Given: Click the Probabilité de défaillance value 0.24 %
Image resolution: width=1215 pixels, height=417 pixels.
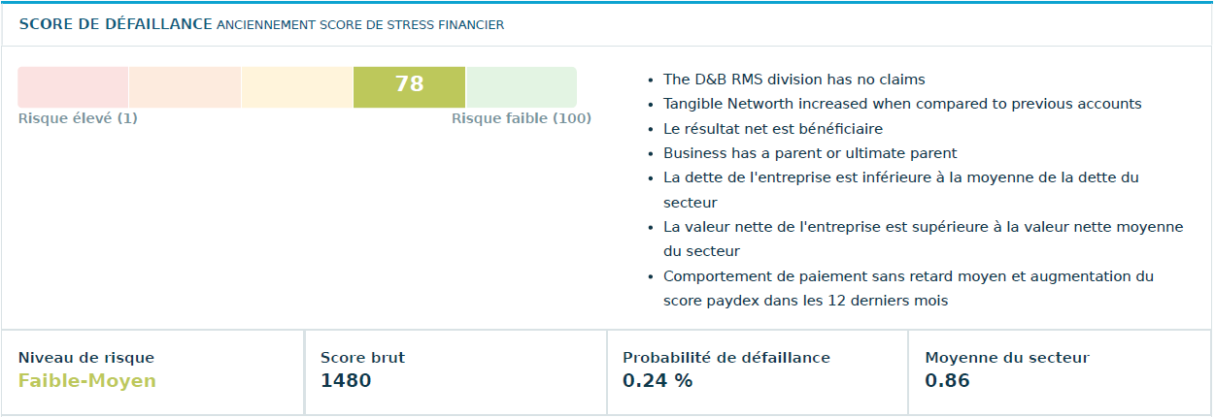Looking at the screenshot, I should tap(658, 381).
